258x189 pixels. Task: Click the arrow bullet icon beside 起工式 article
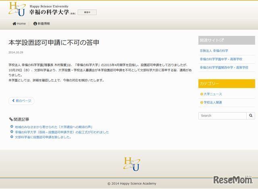tap(12, 131)
